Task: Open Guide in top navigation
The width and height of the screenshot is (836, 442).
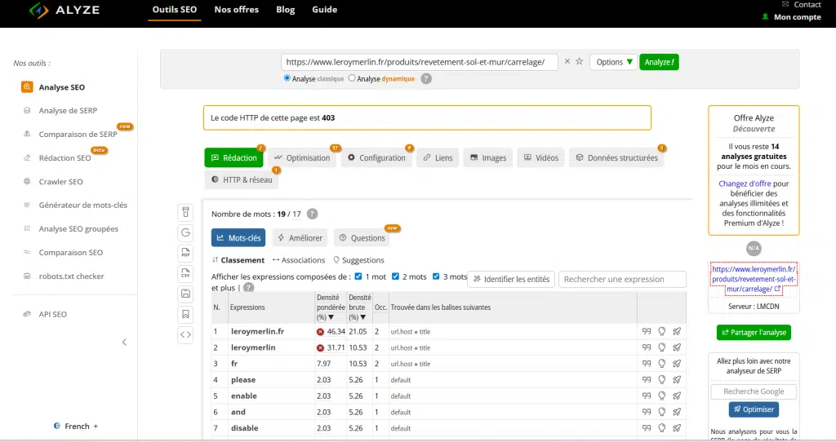Action: (324, 10)
